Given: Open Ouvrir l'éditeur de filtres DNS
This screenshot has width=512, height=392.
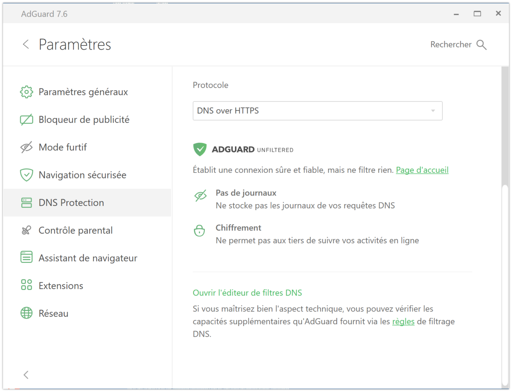Looking at the screenshot, I should (247, 293).
